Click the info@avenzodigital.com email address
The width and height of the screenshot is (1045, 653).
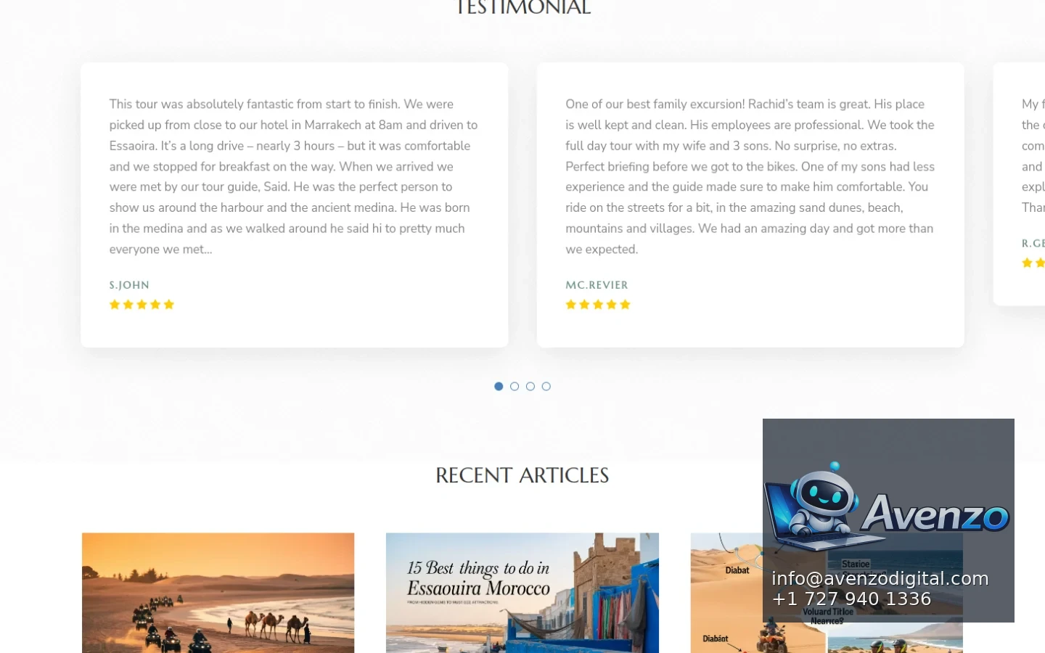(880, 578)
